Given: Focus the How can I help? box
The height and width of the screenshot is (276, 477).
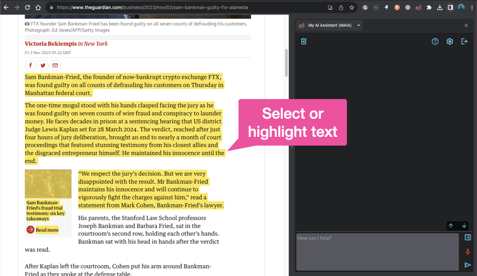Looking at the screenshot, I should point(377,252).
